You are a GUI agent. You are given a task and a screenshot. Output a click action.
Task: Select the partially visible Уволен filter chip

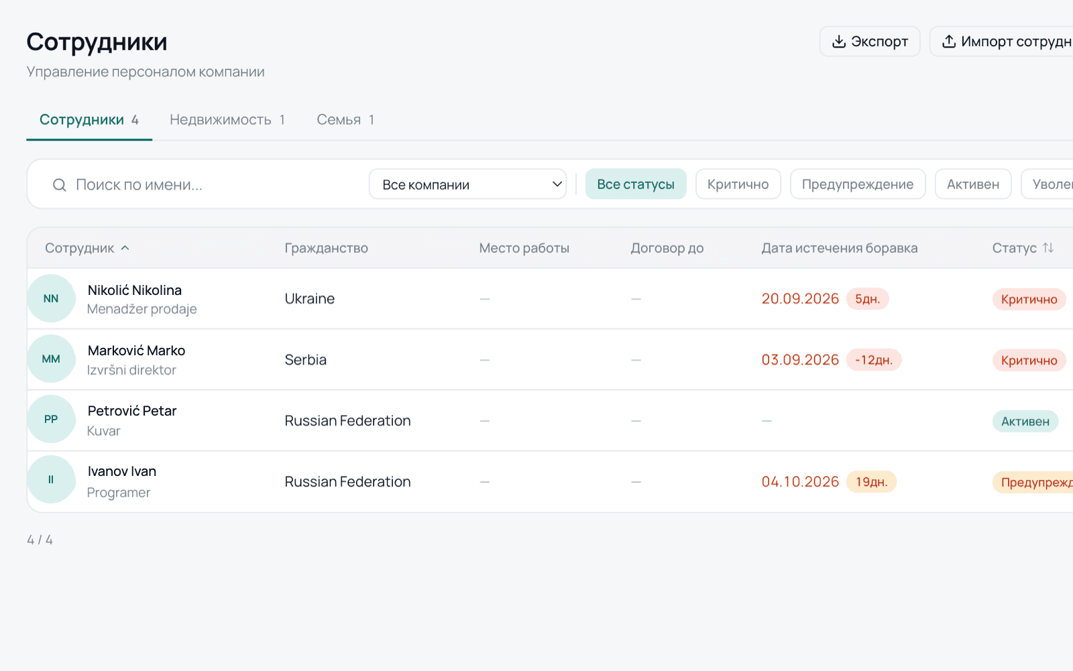point(1048,184)
